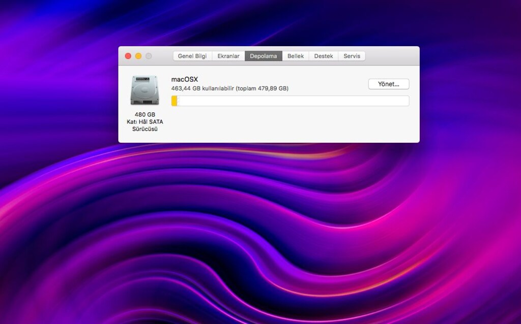Click the yellow used-storage segment in bar
The width and height of the screenshot is (521, 324).
point(174,101)
